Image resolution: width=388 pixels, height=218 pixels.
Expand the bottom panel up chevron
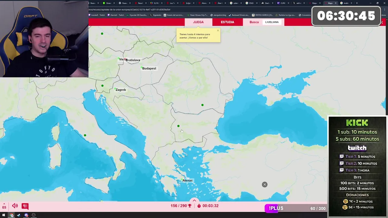pos(194,200)
